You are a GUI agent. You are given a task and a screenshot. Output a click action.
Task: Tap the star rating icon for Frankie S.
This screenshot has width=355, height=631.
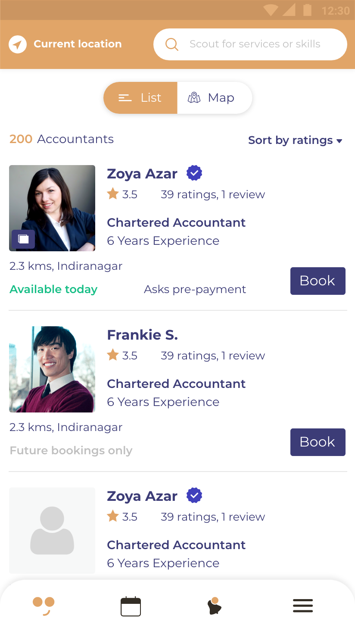(113, 355)
